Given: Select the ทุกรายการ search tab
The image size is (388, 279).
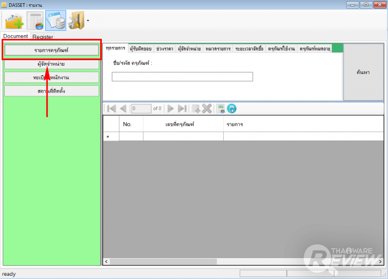Looking at the screenshot, I should coord(116,48).
